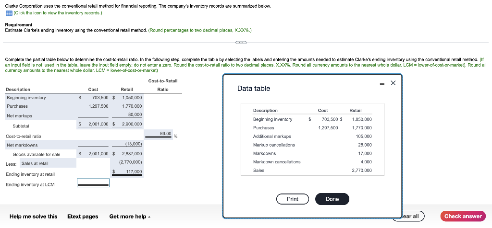Expand the Get more help menu
This screenshot has height=228, width=492.
pos(130,217)
